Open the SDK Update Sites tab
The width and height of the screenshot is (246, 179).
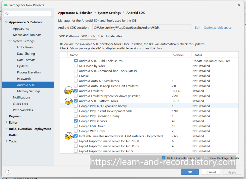click(x=110, y=36)
